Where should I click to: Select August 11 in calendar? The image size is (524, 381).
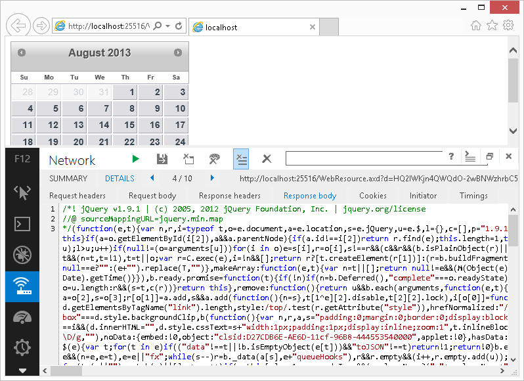(x=24, y=125)
